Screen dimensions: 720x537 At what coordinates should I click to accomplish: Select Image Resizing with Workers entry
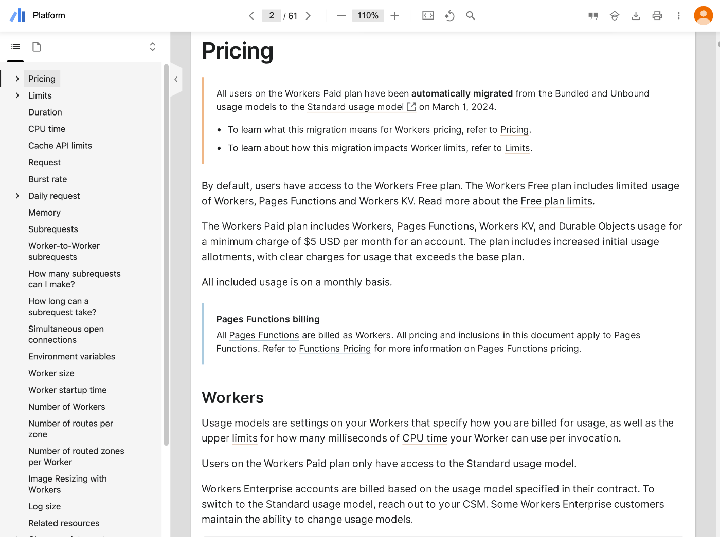click(x=67, y=484)
